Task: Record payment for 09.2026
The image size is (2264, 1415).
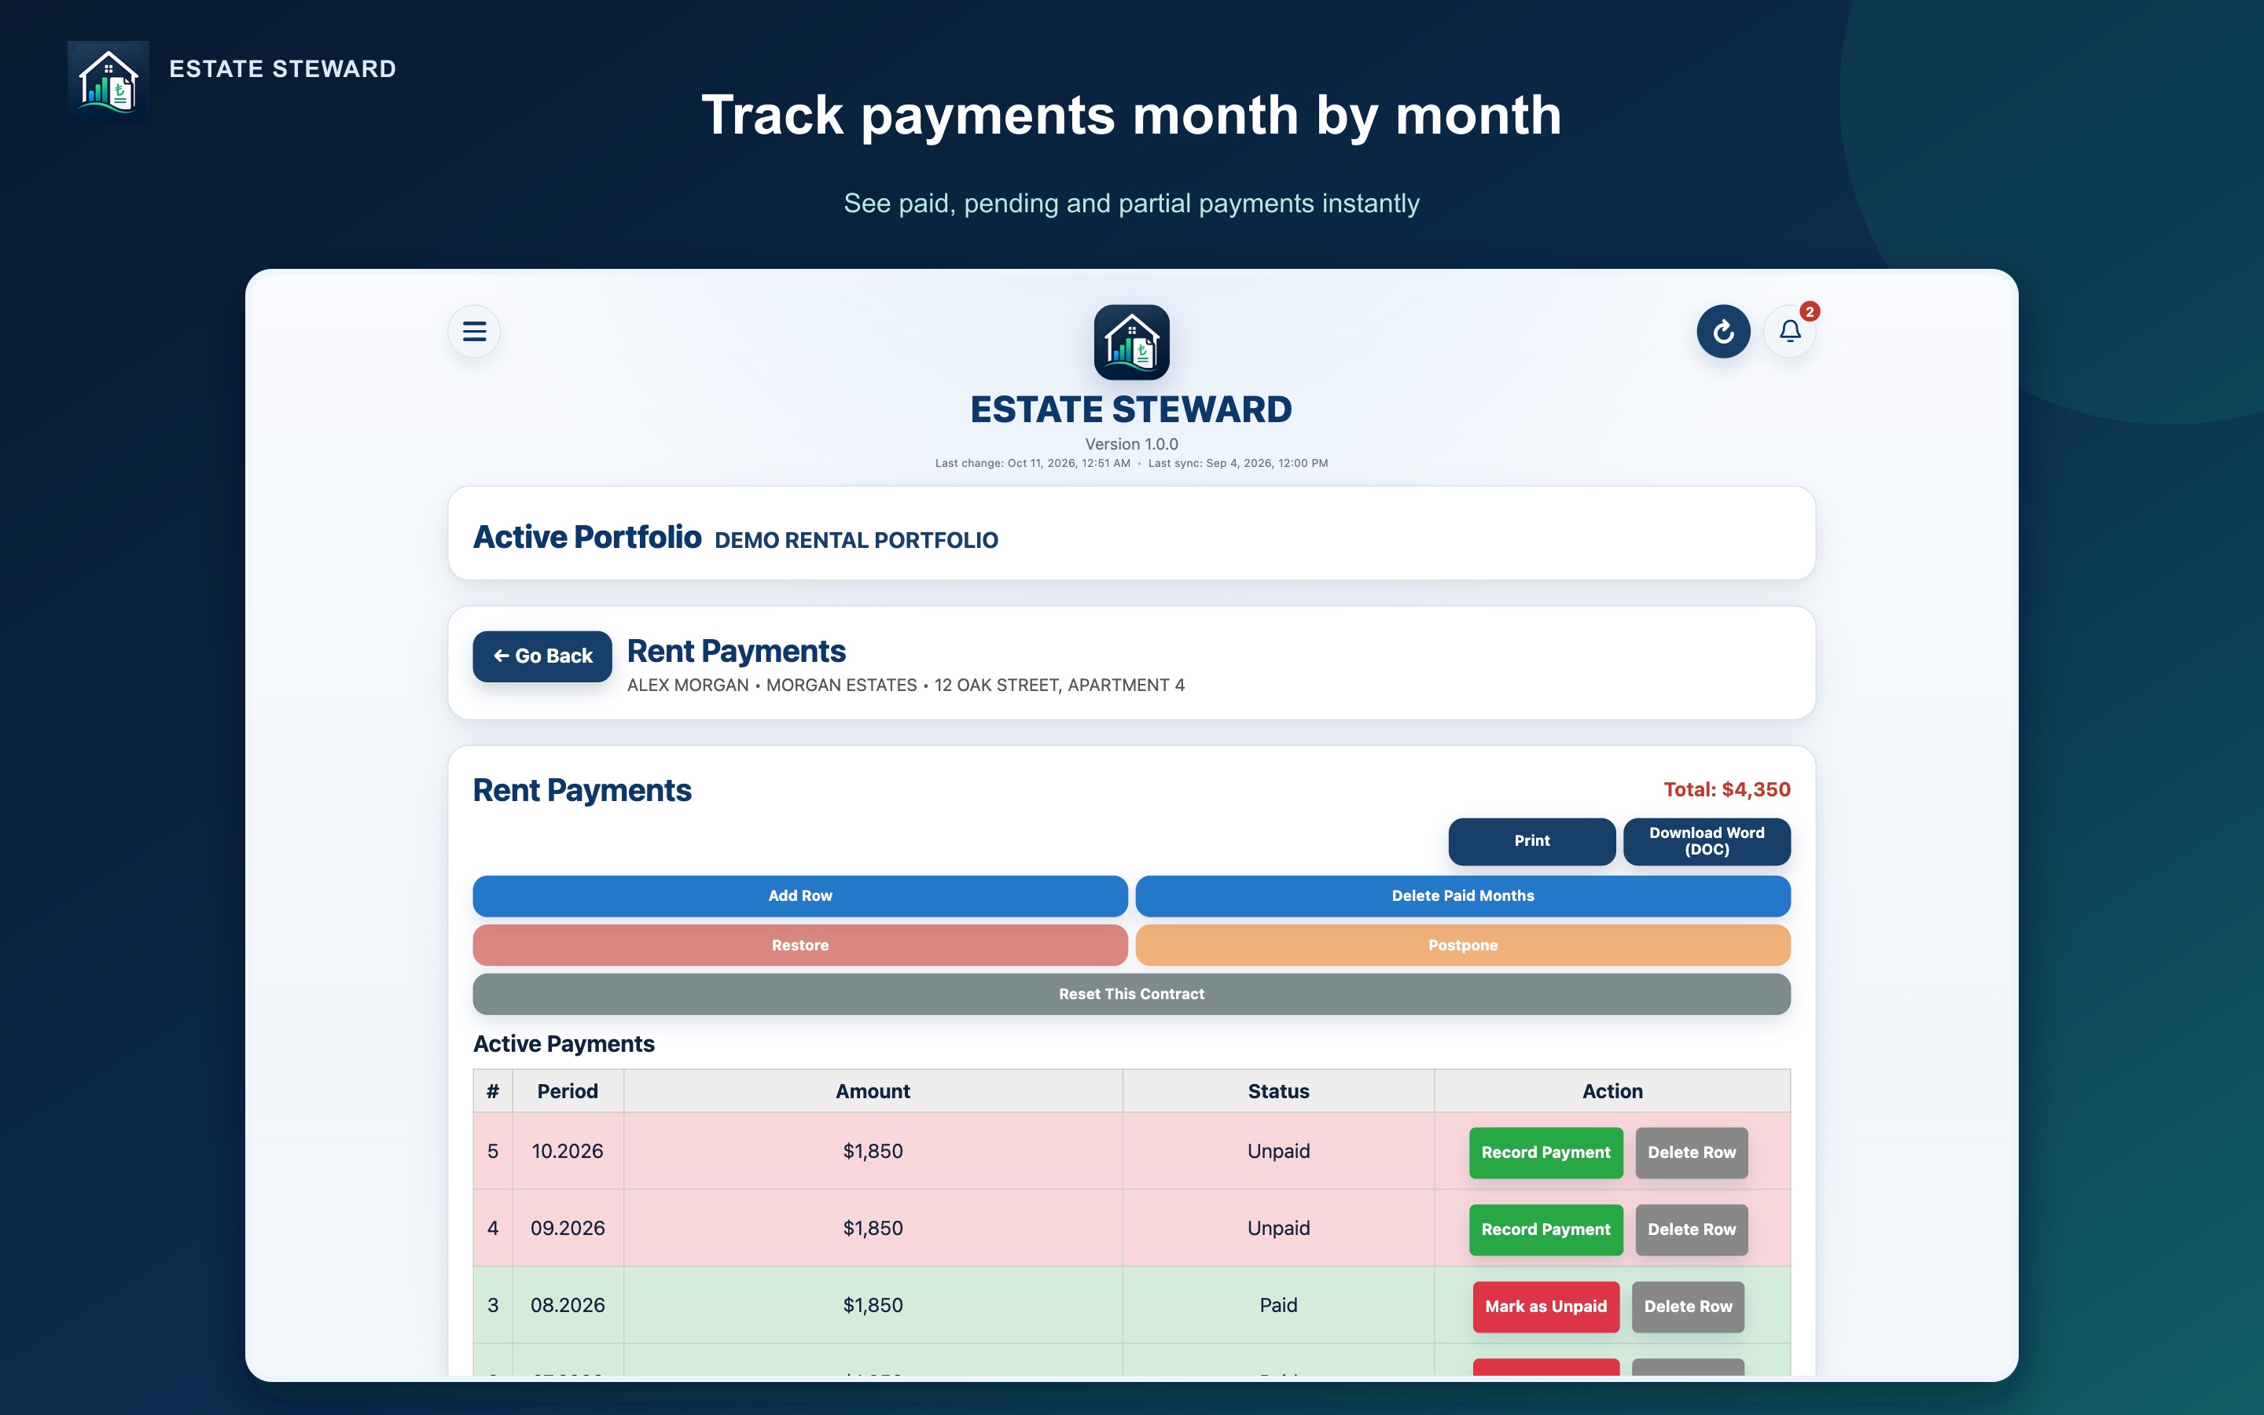Action: tap(1545, 1229)
